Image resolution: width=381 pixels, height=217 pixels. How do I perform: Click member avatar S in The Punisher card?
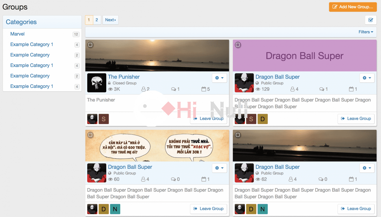point(104,119)
